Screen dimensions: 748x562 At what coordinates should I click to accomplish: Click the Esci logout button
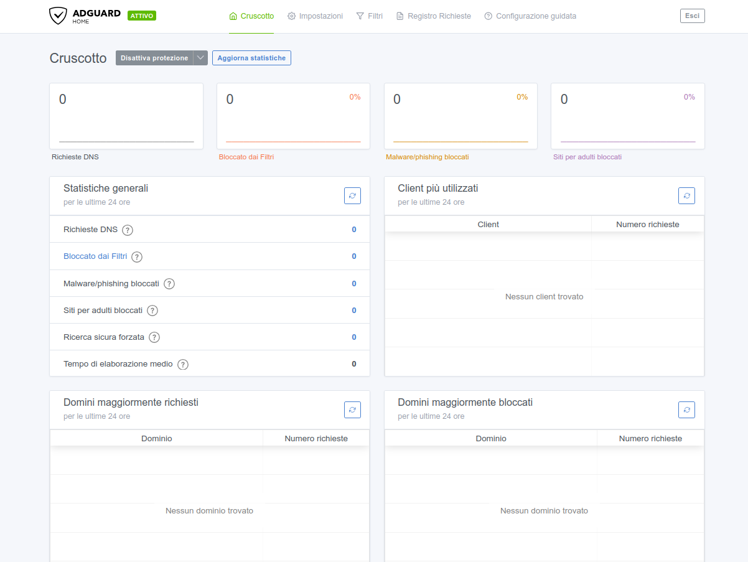point(692,16)
